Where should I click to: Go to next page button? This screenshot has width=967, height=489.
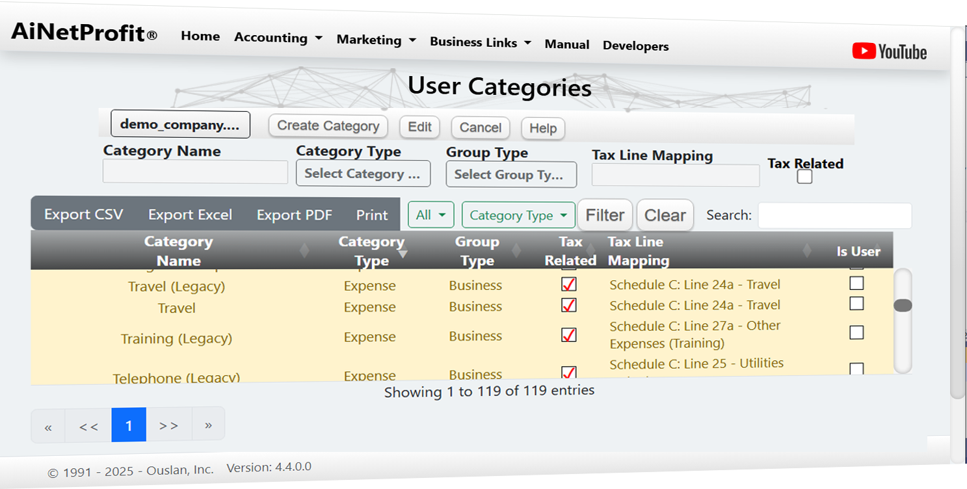click(169, 425)
